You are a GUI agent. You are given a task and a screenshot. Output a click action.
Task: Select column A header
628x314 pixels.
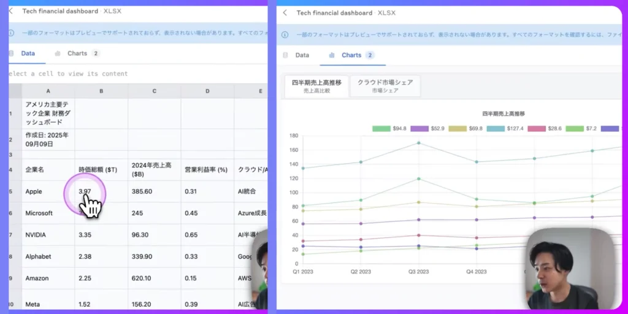tap(48, 91)
